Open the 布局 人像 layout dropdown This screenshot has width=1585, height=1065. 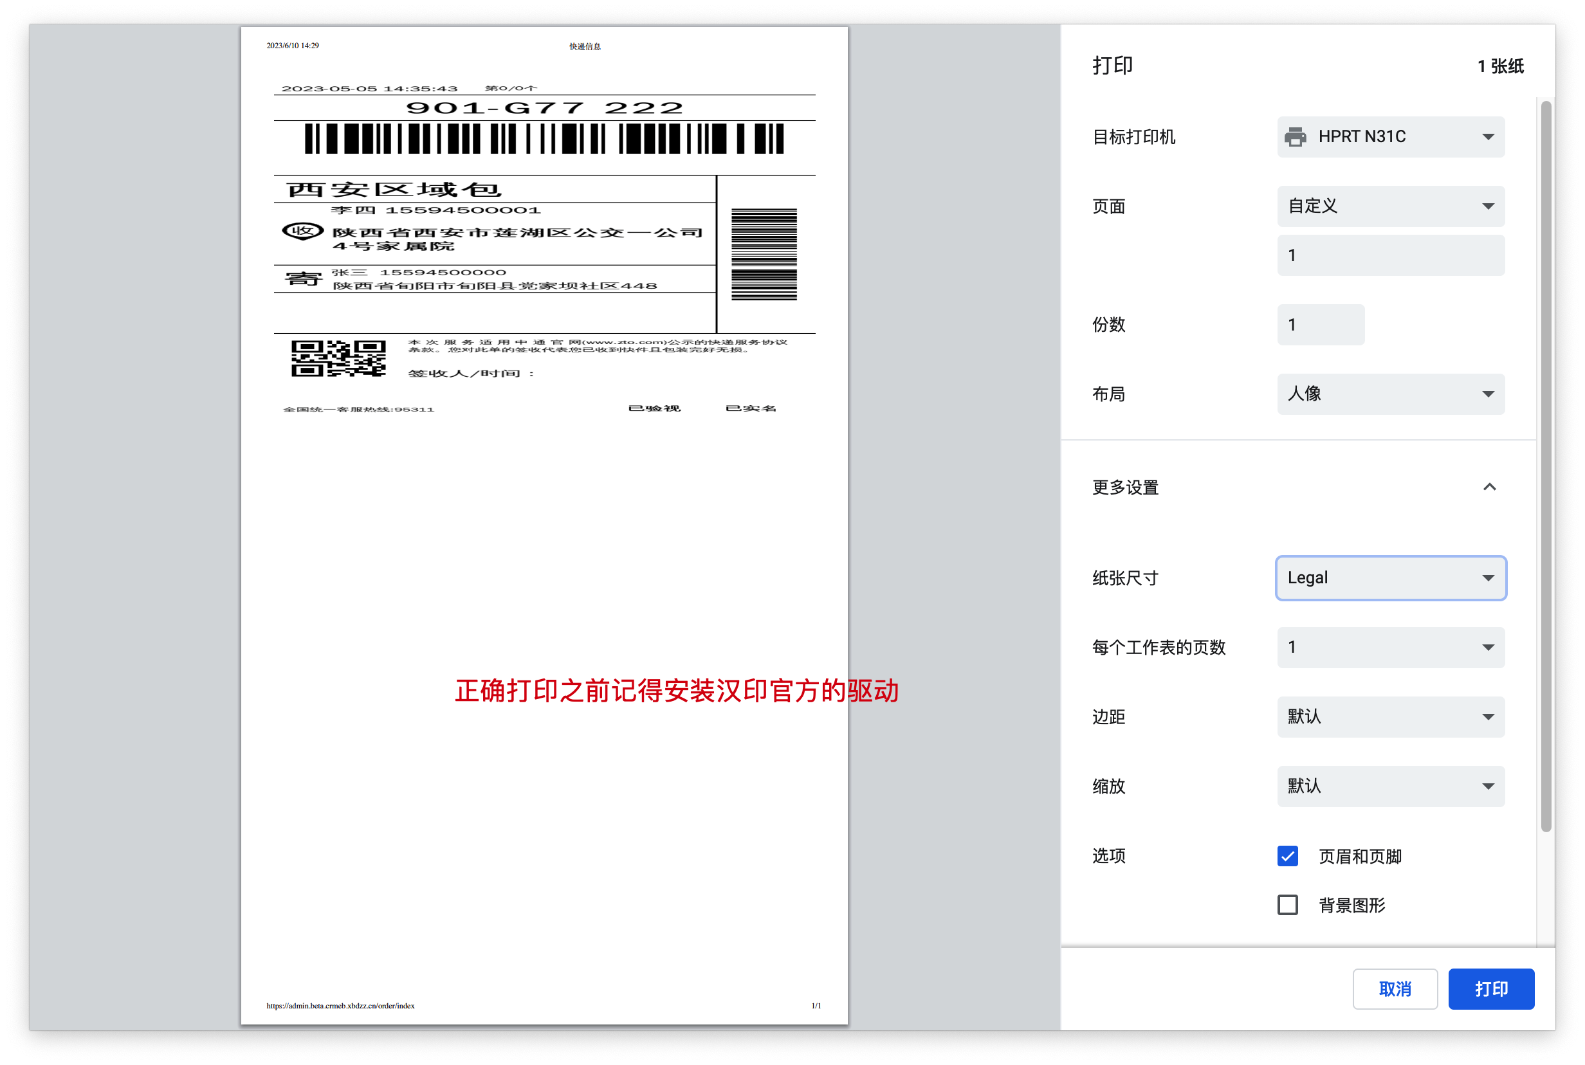[x=1390, y=394]
